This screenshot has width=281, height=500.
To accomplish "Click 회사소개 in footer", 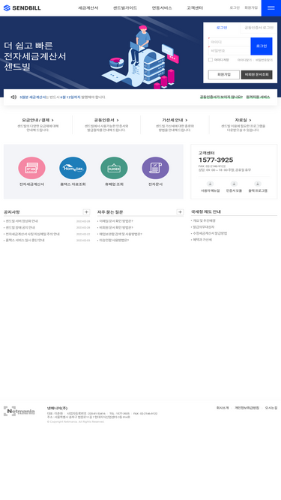I will pos(223,408).
